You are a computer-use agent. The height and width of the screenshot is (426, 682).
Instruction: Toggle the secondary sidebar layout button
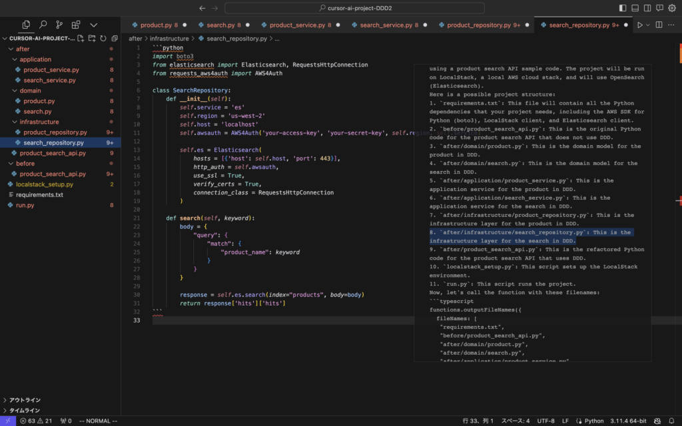pyautogui.click(x=647, y=8)
